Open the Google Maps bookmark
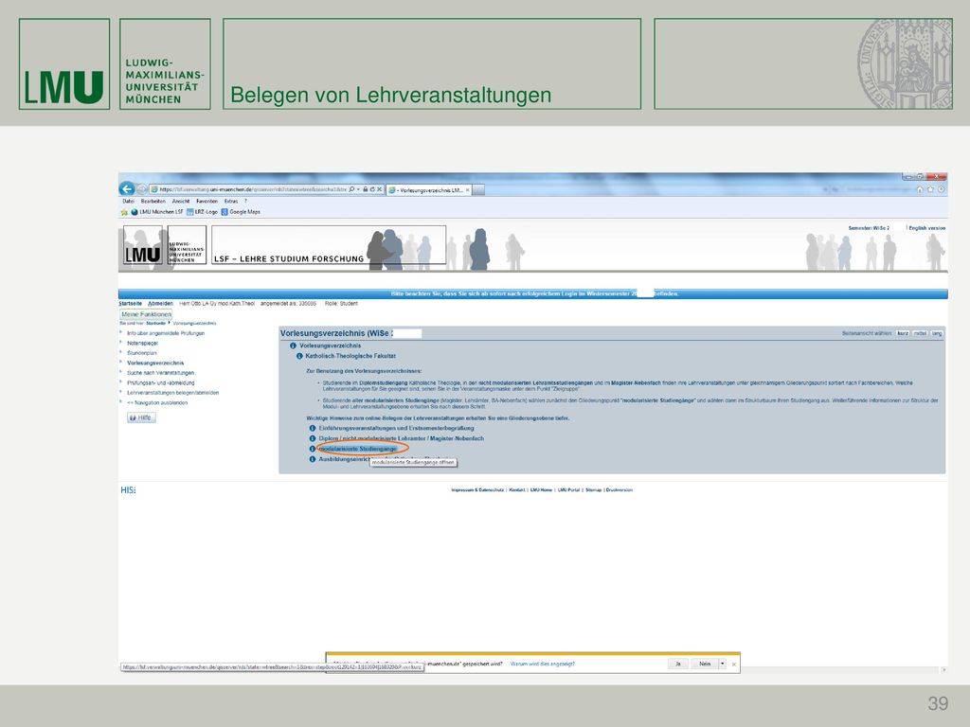The height and width of the screenshot is (727, 970). 241,212
